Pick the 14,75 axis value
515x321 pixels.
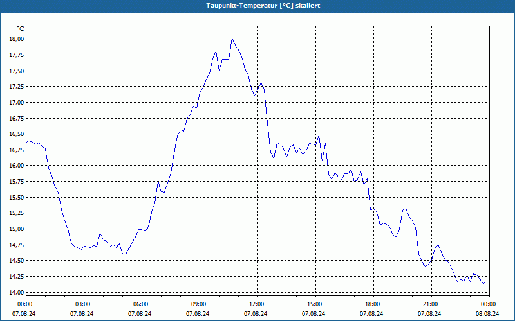(x=17, y=245)
